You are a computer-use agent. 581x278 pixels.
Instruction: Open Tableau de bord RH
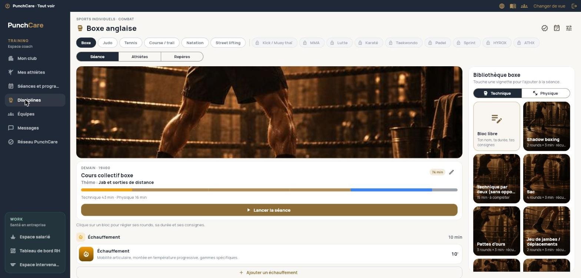(x=35, y=251)
